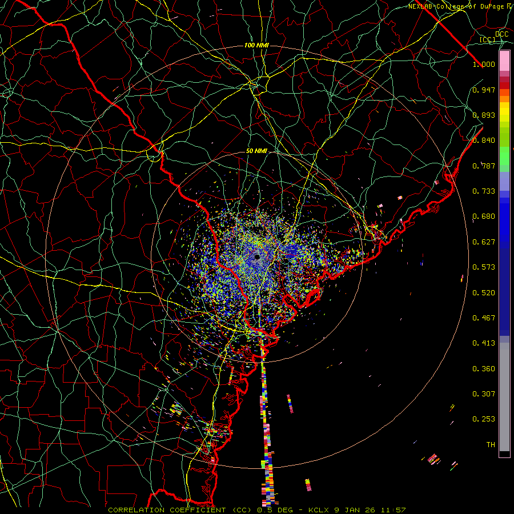Select the DCC product label
514x514 pixels.
[x=502, y=34]
